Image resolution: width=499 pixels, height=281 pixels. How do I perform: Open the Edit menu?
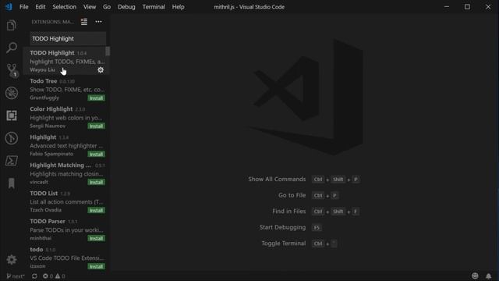pyautogui.click(x=41, y=7)
